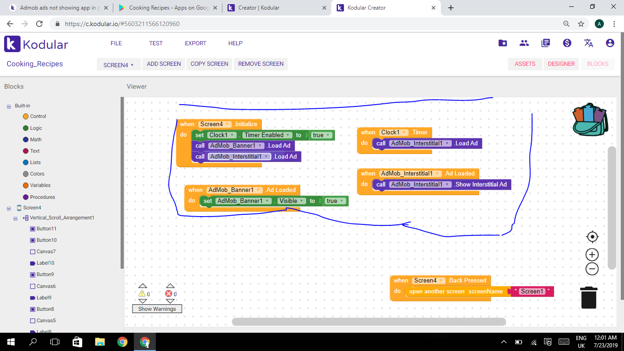Open File Explorer from the taskbar
Image resolution: width=624 pixels, height=351 pixels.
(100, 342)
